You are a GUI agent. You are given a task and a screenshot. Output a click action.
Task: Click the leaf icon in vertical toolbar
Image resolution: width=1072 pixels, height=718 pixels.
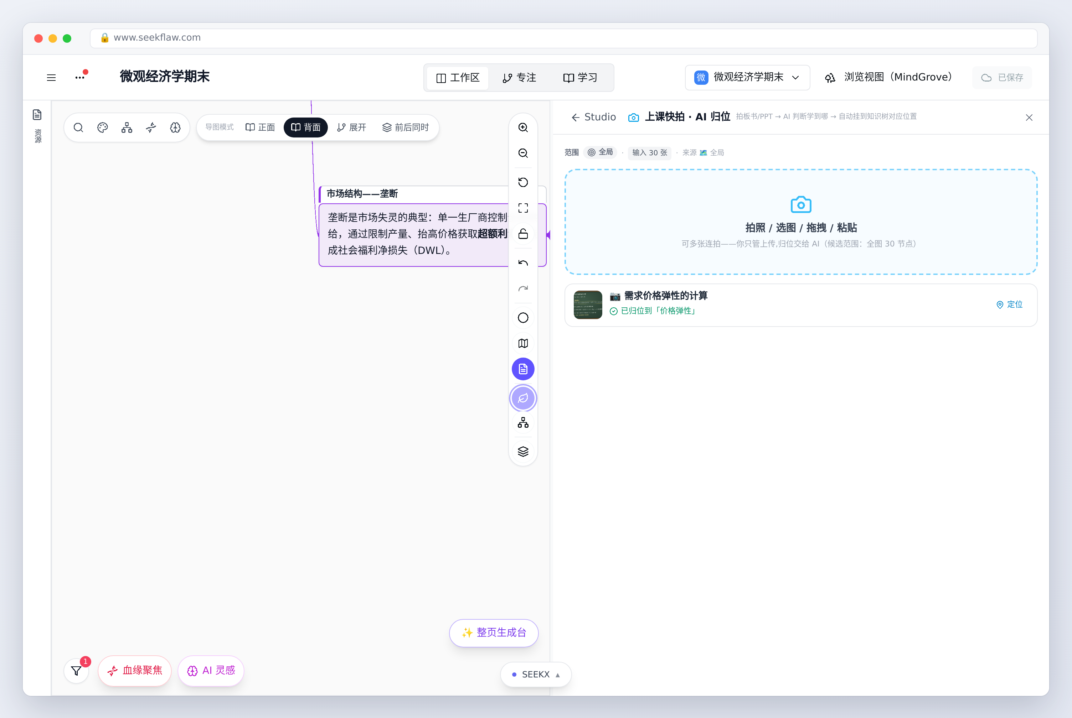523,399
